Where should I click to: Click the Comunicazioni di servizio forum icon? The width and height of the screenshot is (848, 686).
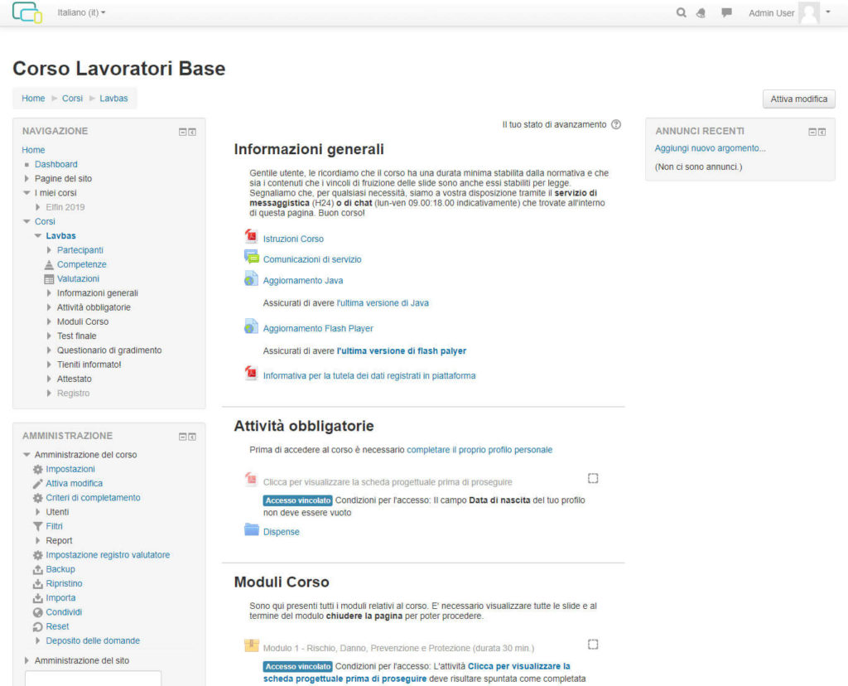click(252, 258)
